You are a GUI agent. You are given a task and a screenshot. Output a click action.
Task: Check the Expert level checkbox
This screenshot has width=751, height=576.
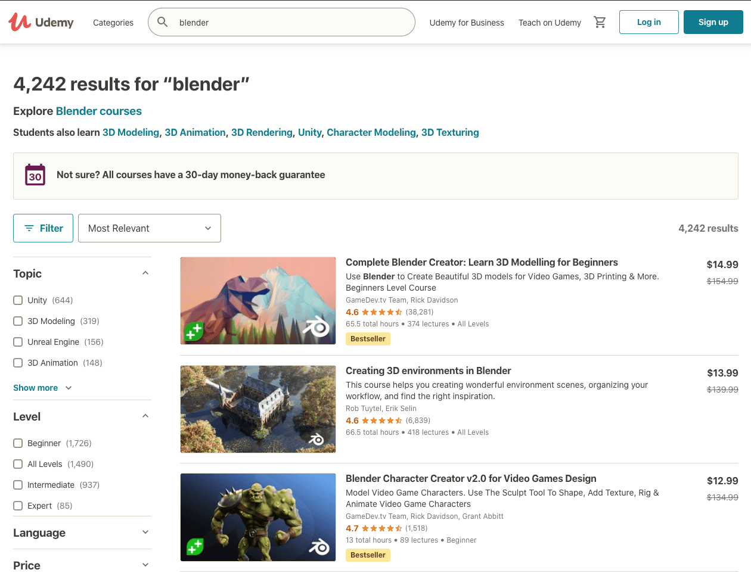click(x=17, y=505)
